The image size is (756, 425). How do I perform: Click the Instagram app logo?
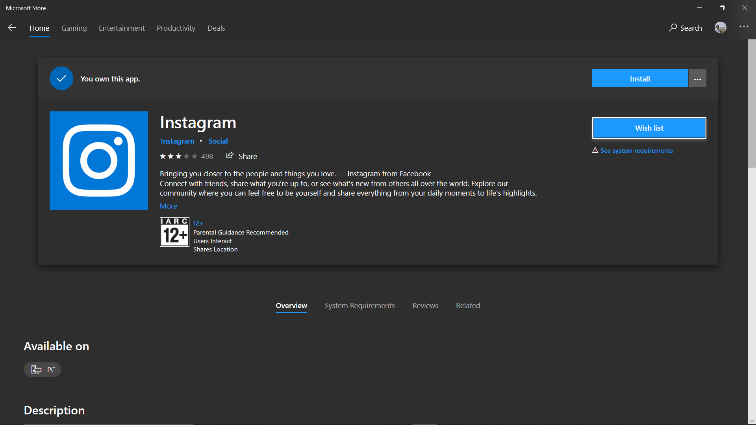(99, 161)
